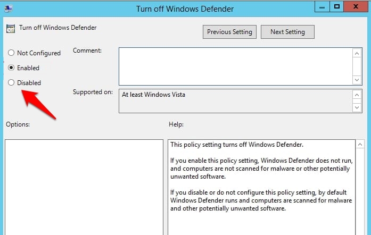Click the 'Comment:' label
Image resolution: width=371 pixels, height=235 pixels.
(87, 51)
